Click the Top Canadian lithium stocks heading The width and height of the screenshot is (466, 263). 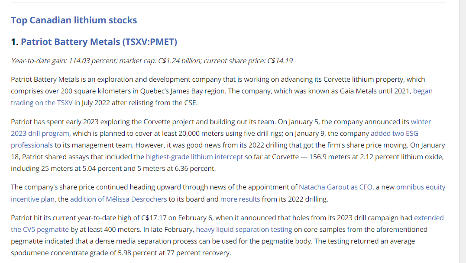tap(74, 20)
